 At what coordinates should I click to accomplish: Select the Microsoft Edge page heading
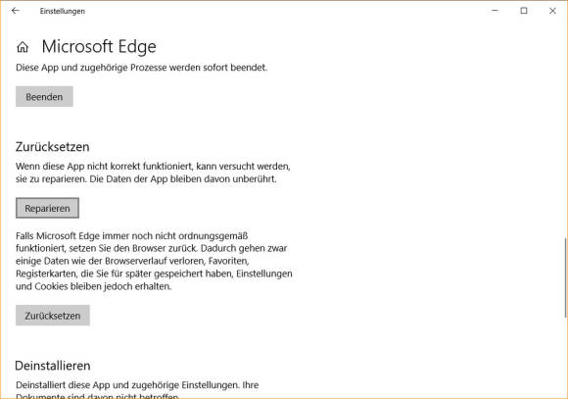[x=99, y=47]
